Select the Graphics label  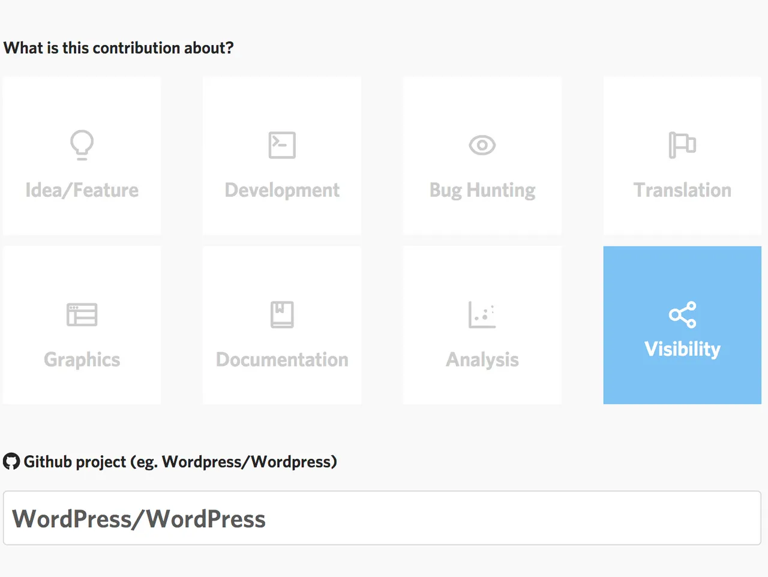82,360
